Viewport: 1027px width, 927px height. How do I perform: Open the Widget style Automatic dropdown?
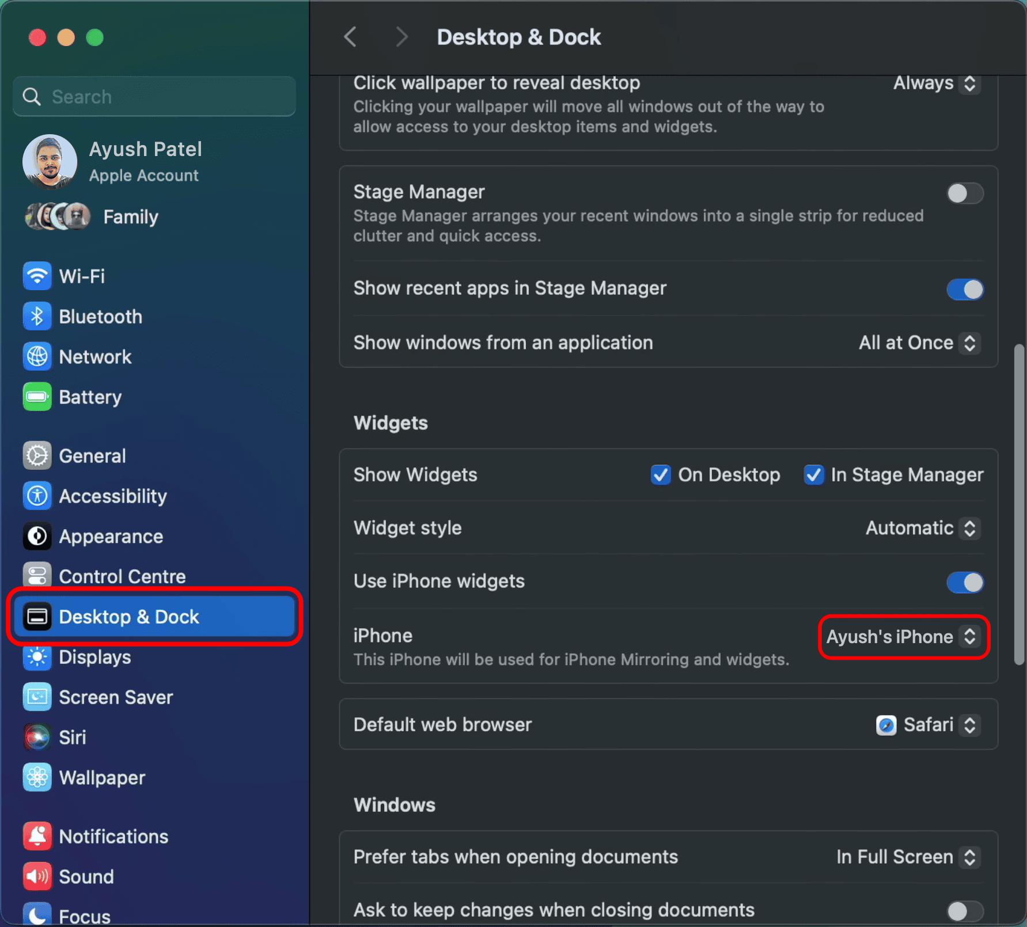(923, 528)
